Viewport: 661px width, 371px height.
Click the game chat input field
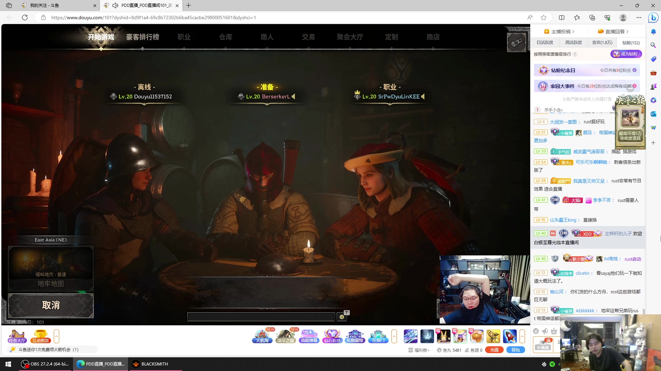click(261, 317)
